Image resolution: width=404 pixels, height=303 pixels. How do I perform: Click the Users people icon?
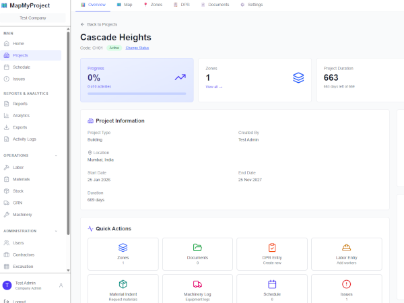point(7,243)
